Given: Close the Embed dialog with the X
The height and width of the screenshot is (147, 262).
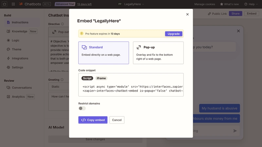Looking at the screenshot, I should coord(187,14).
